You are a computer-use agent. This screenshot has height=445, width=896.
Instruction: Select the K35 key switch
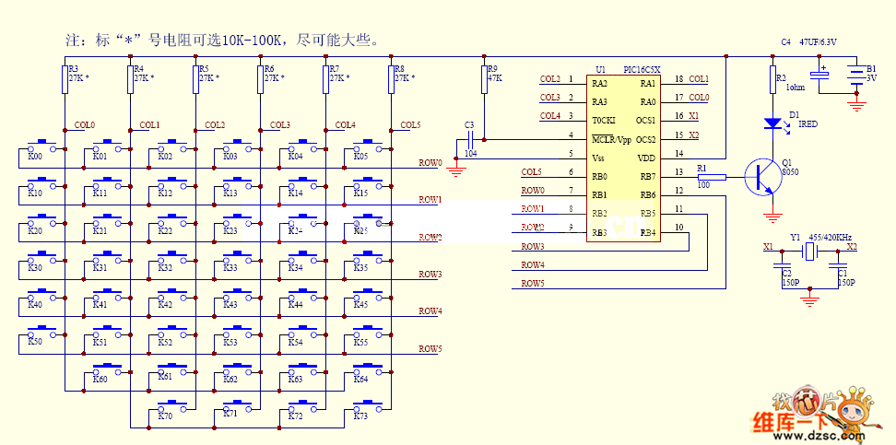pos(366,259)
